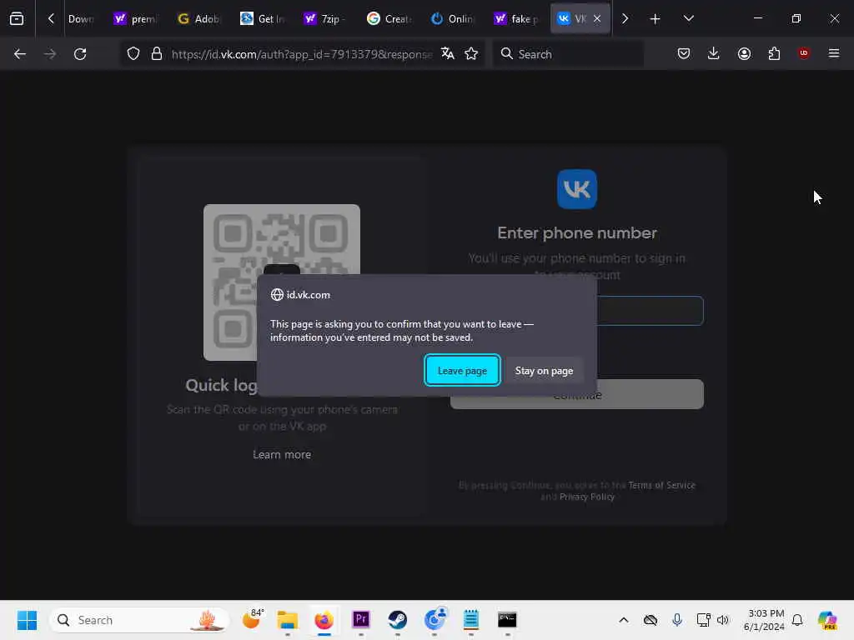Click the phone number input field
This screenshot has height=640, width=854.
650,311
